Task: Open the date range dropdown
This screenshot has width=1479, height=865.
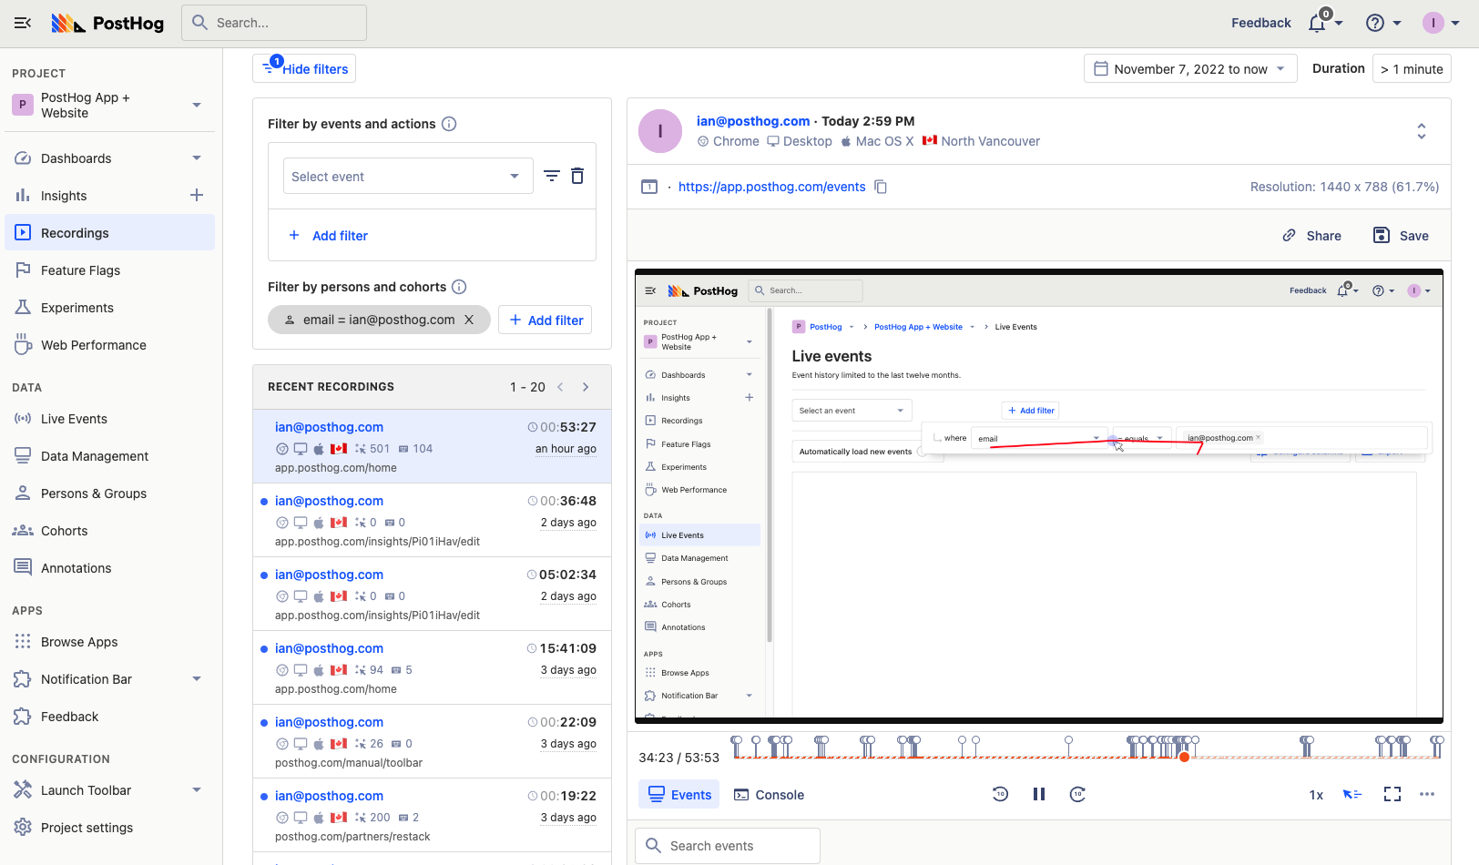Action: point(1189,69)
